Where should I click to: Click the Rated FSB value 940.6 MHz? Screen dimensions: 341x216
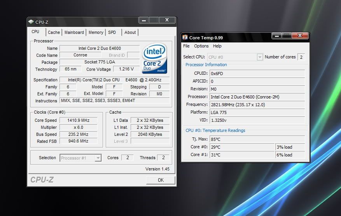click(78, 141)
